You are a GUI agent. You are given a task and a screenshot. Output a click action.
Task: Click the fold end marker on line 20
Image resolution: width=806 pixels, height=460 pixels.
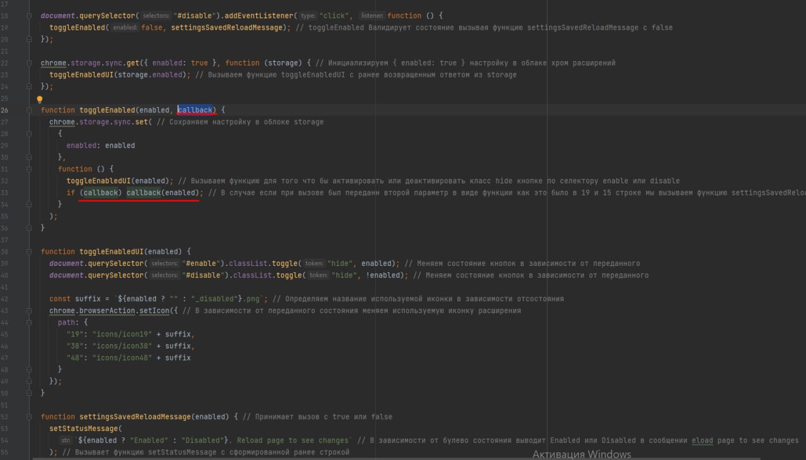[x=30, y=39]
